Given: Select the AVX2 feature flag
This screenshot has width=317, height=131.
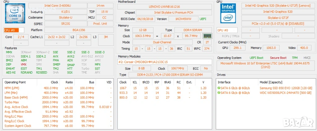Looking at the screenshot, I should (x=71, y=57).
